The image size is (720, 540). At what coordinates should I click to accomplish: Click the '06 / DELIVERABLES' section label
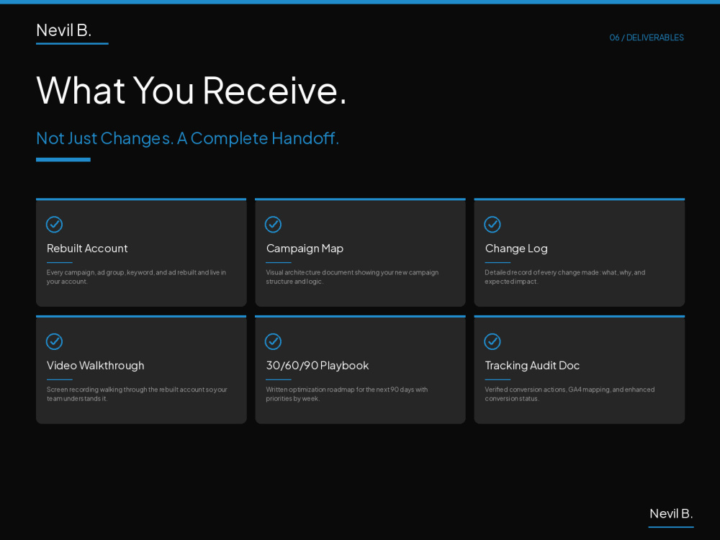[x=647, y=37]
